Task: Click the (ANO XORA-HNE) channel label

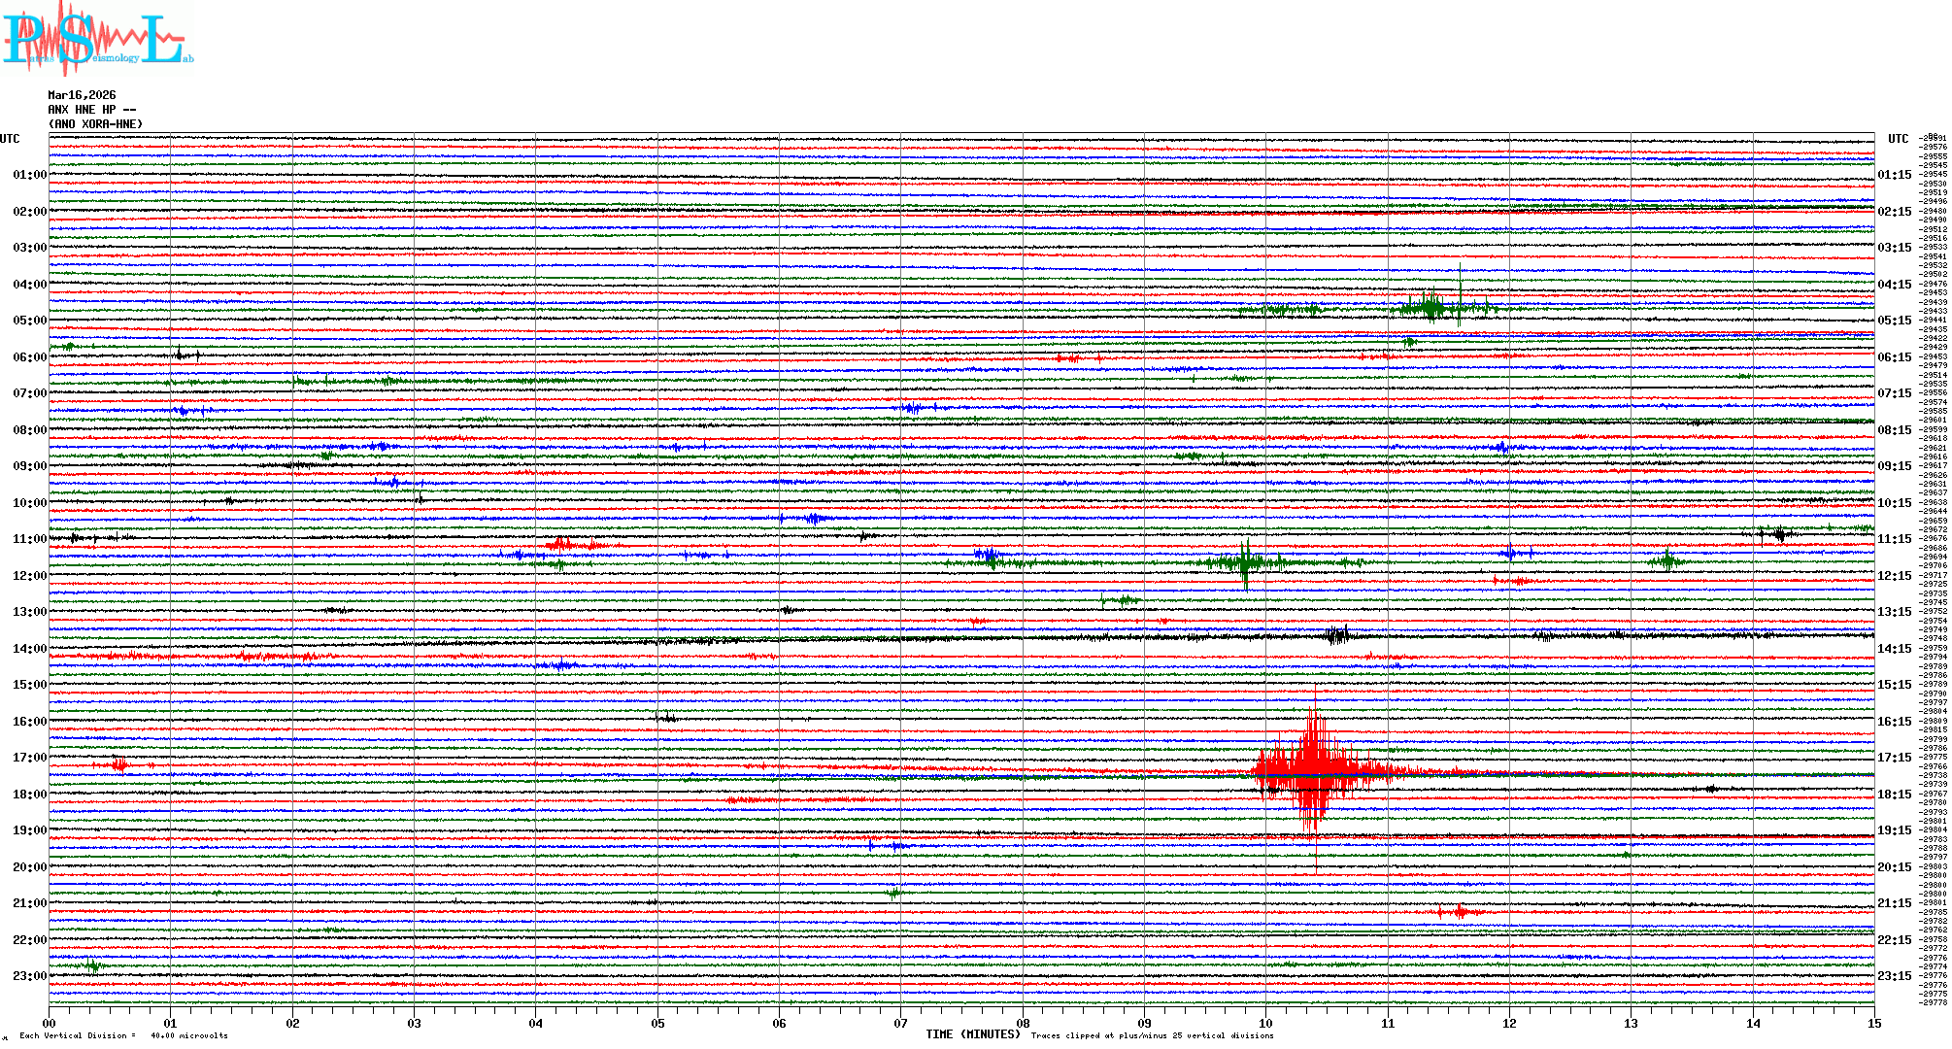Action: click(x=95, y=124)
